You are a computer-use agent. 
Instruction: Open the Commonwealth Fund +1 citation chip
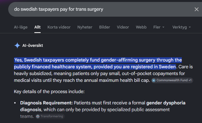pyautogui.click(x=172, y=80)
